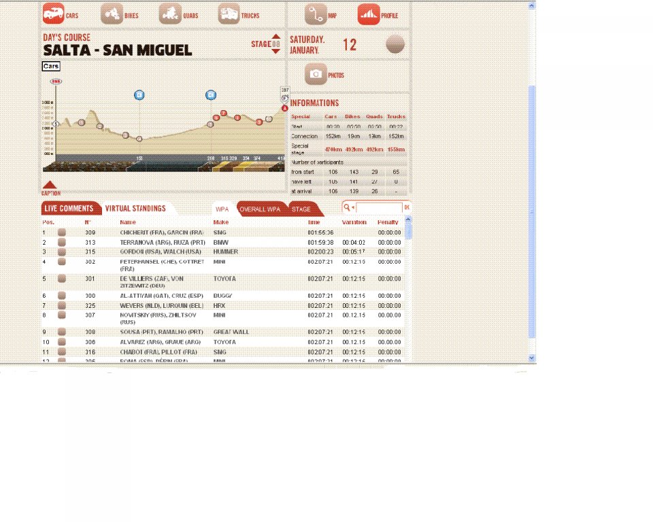Image resolution: width=653 pixels, height=522 pixels.
Task: Go to previous stage with down arrow
Action: click(275, 51)
